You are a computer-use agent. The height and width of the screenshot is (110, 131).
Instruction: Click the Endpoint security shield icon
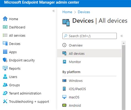click(5, 60)
